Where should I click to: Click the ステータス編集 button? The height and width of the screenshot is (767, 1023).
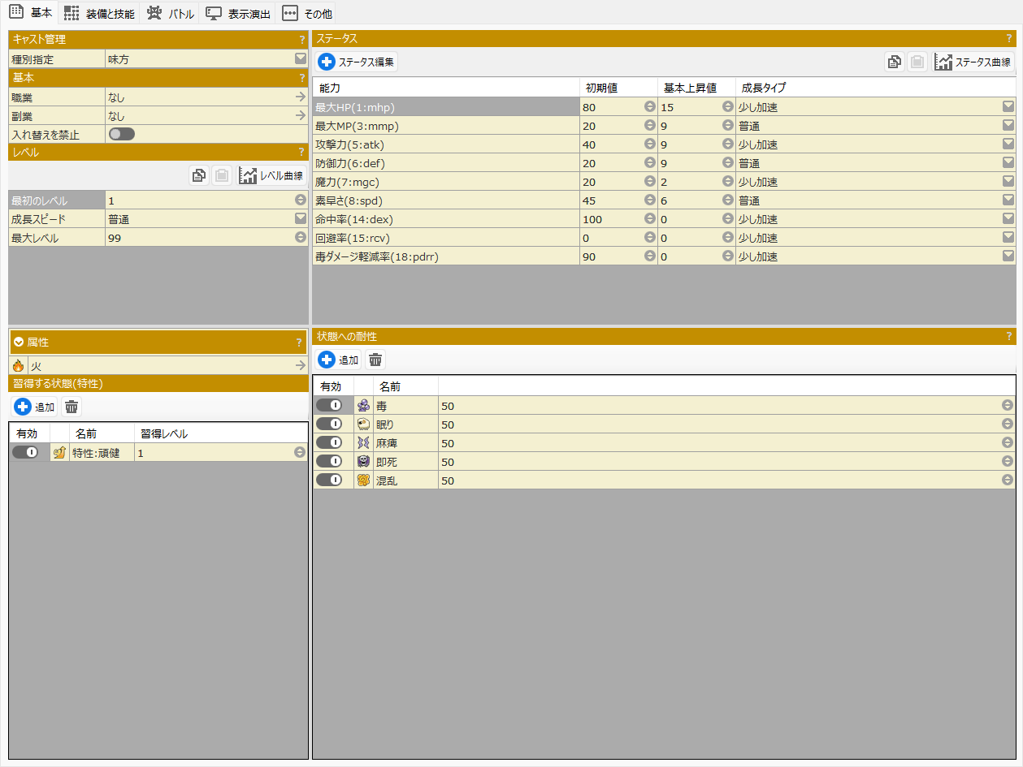click(358, 62)
